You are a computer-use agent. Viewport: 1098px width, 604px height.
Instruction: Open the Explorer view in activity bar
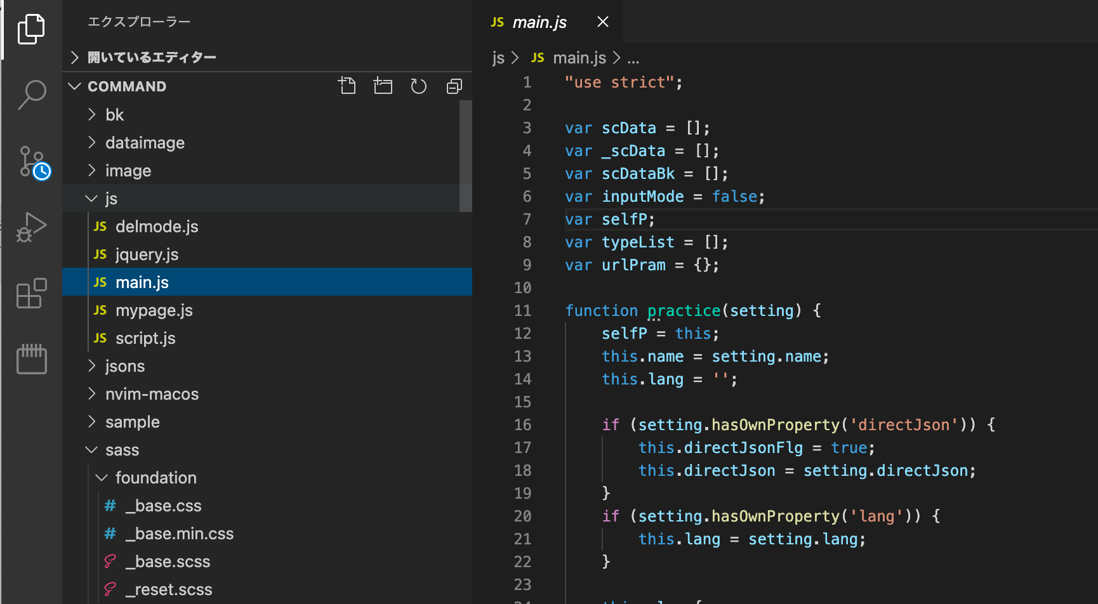click(31, 29)
